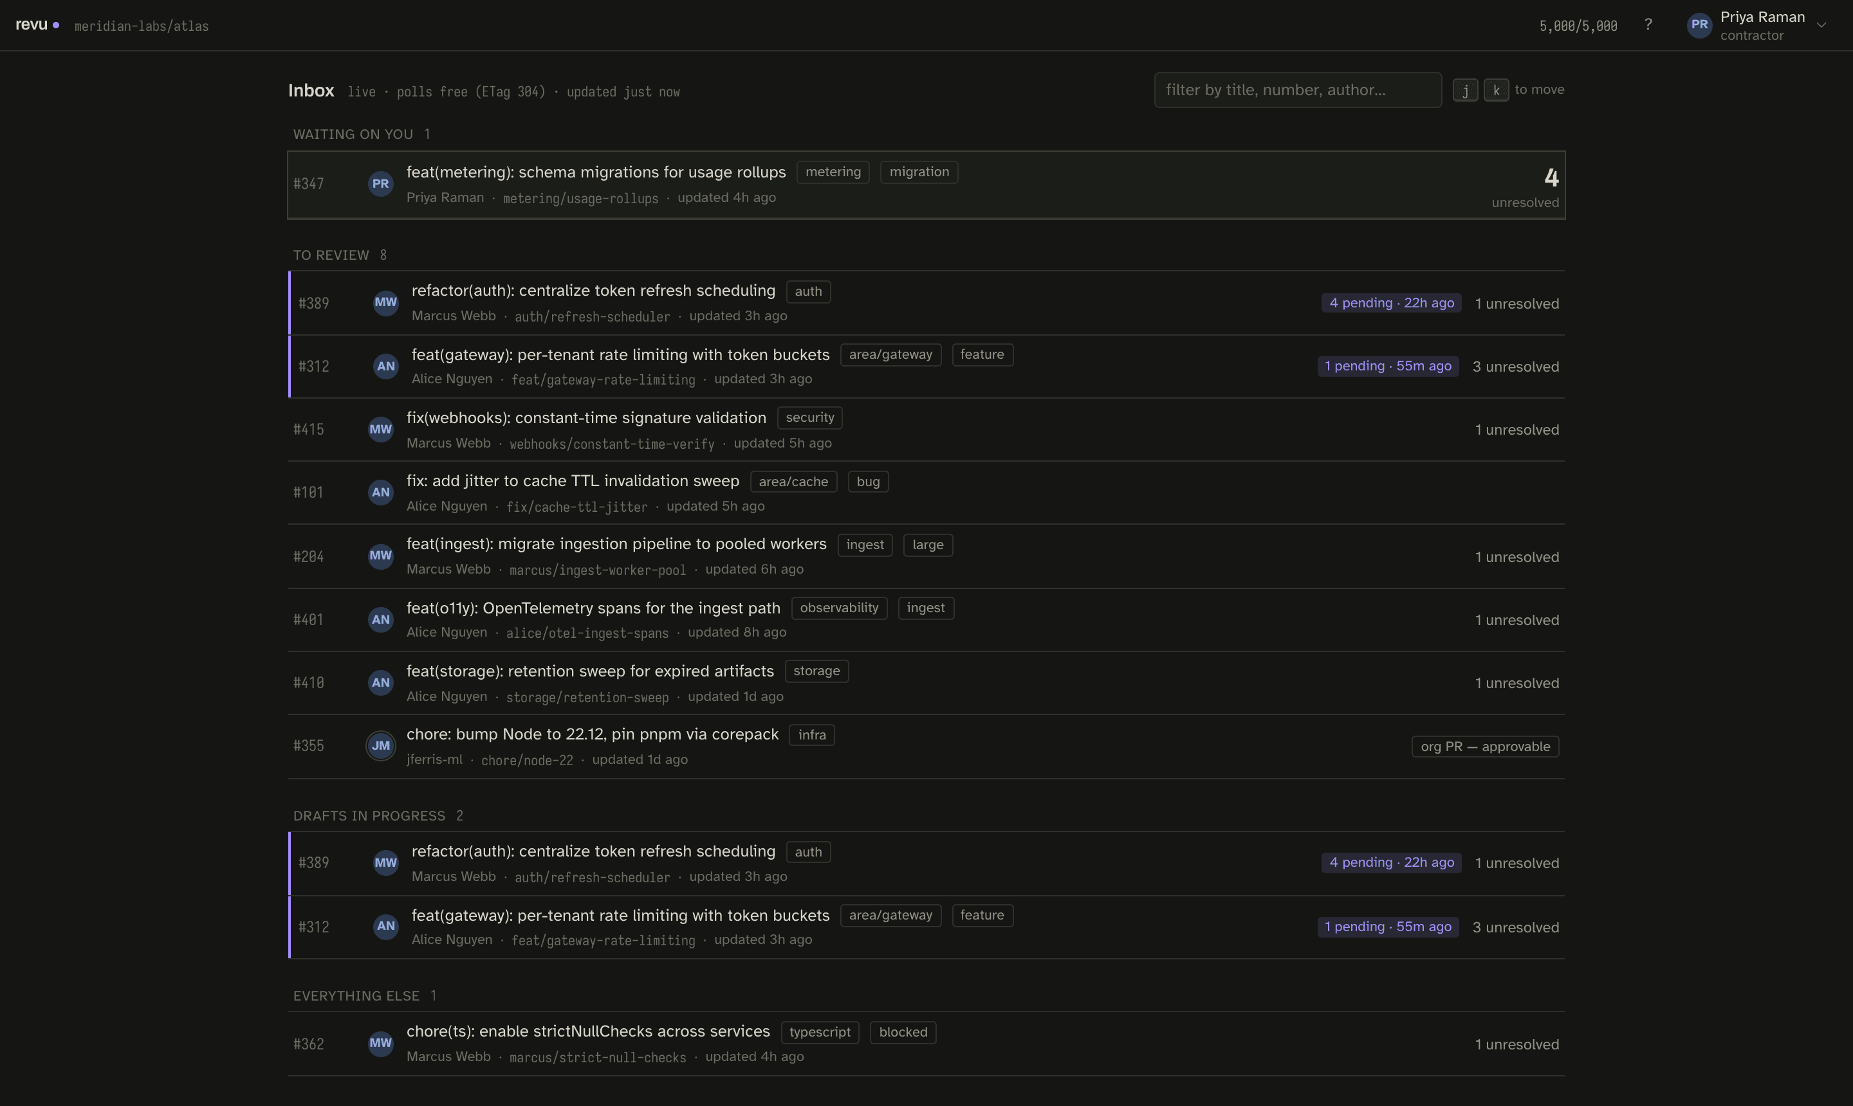Open fix: add jitter to cache TTL row

click(926, 493)
